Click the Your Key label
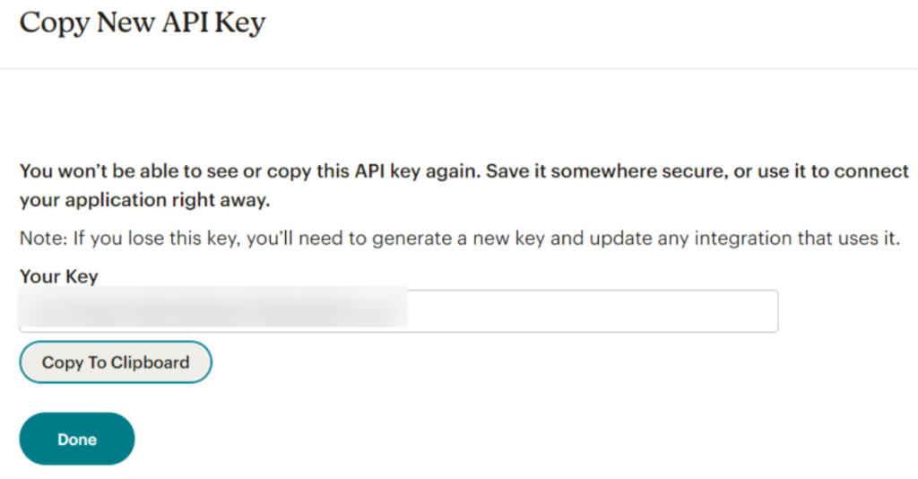The image size is (918, 479). (58, 276)
